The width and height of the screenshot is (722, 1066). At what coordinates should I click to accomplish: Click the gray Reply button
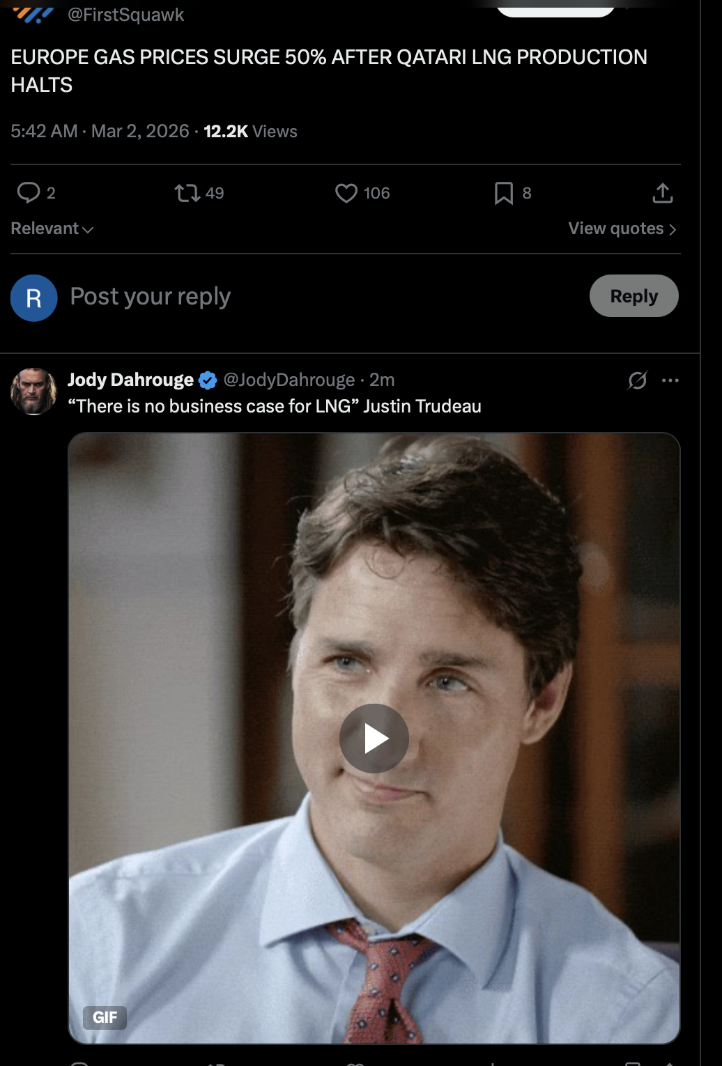(x=633, y=296)
